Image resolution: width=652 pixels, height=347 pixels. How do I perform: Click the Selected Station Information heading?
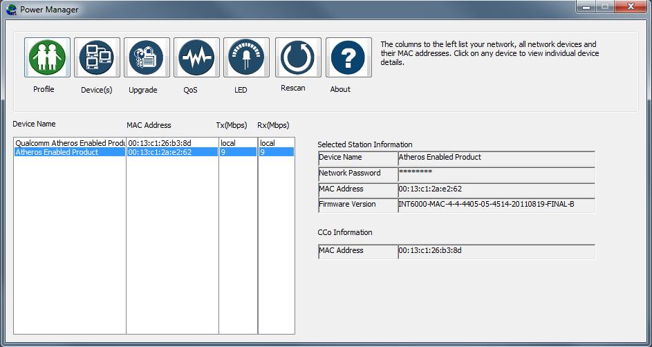tap(365, 144)
